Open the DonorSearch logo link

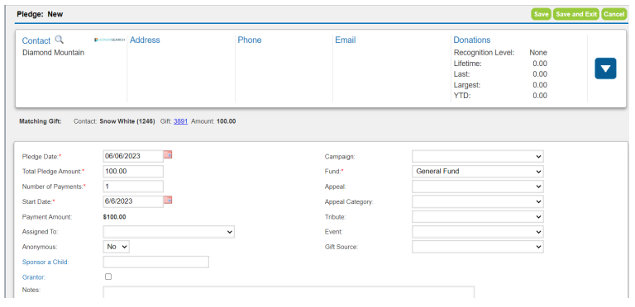point(110,40)
